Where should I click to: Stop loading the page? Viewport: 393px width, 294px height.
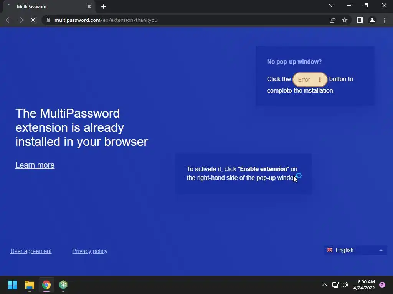(x=33, y=20)
